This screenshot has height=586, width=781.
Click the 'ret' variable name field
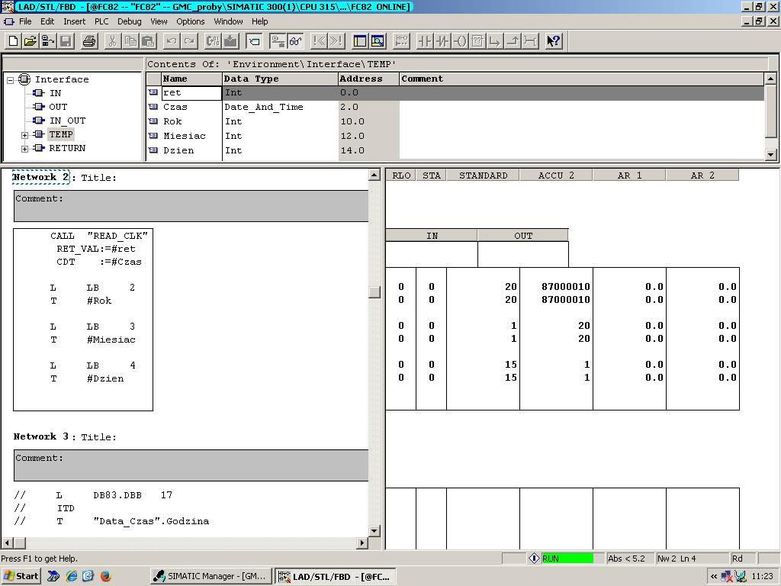click(191, 93)
